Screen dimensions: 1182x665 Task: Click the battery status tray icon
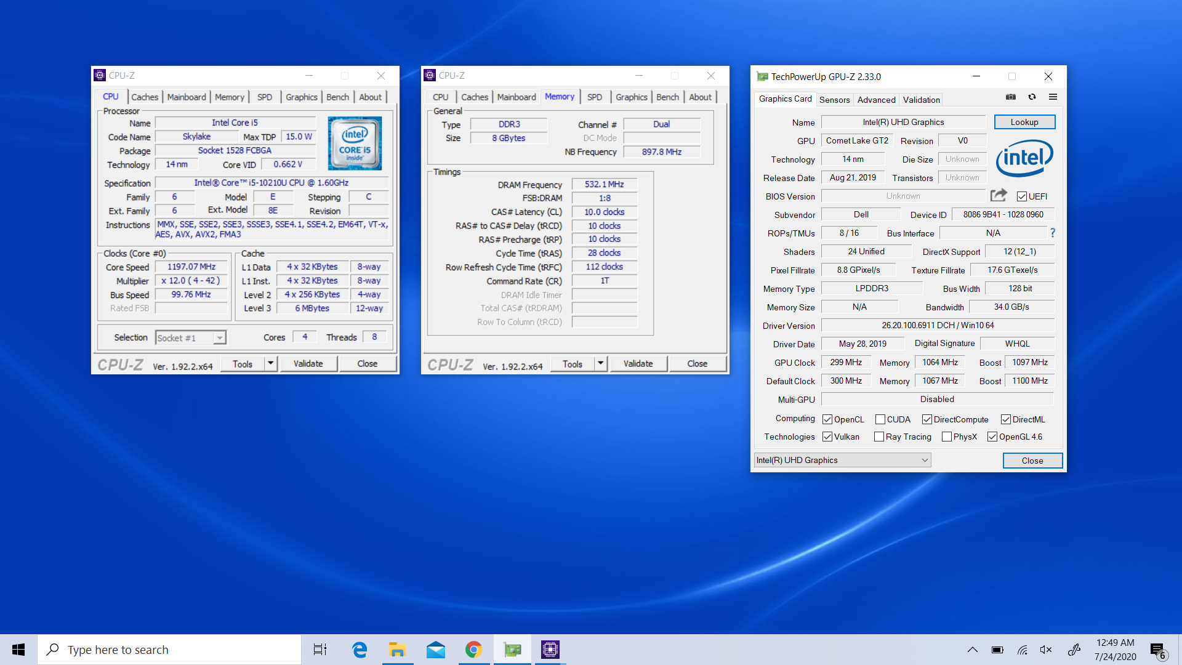[x=997, y=650]
